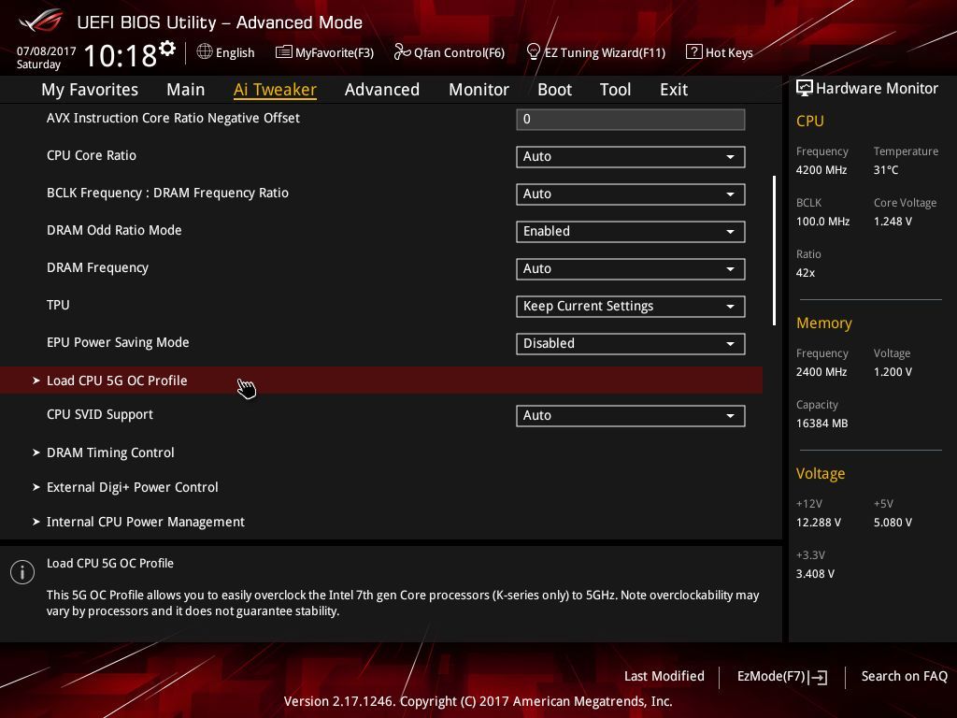Open the EPU Power Saving Mode dropdown
Viewport: 957px width, 718px height.
pos(631,344)
